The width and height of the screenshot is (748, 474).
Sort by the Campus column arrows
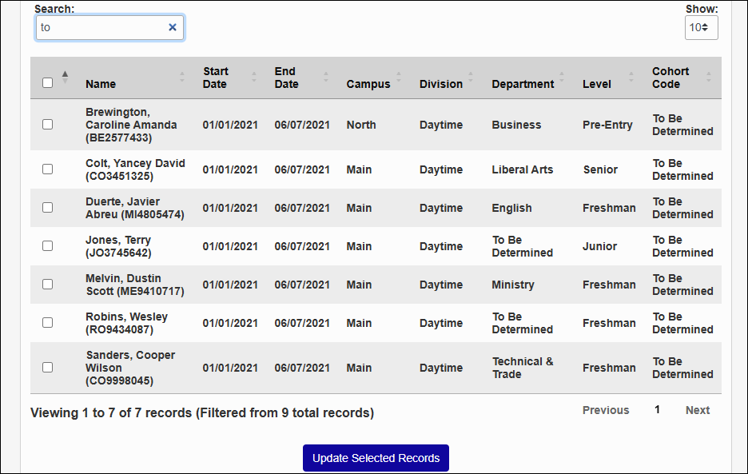(398, 78)
